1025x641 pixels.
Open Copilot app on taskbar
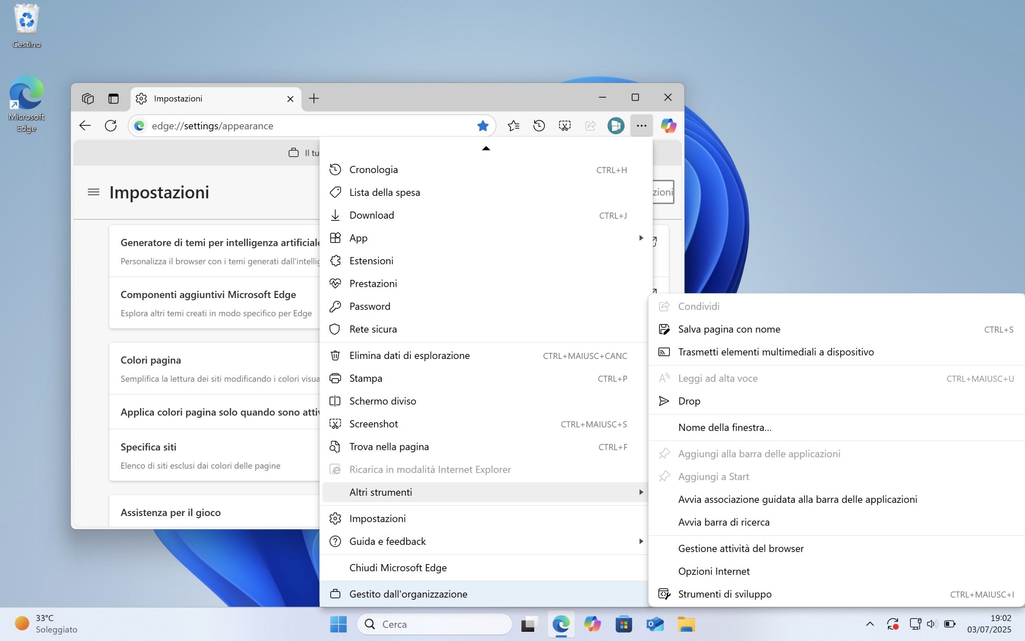click(592, 624)
